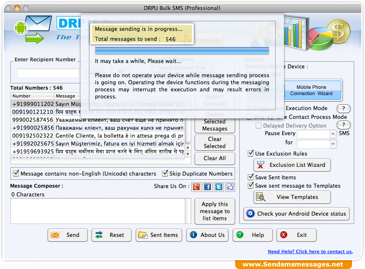
Task: Click the blue gear Android status icon
Action: 251,214
